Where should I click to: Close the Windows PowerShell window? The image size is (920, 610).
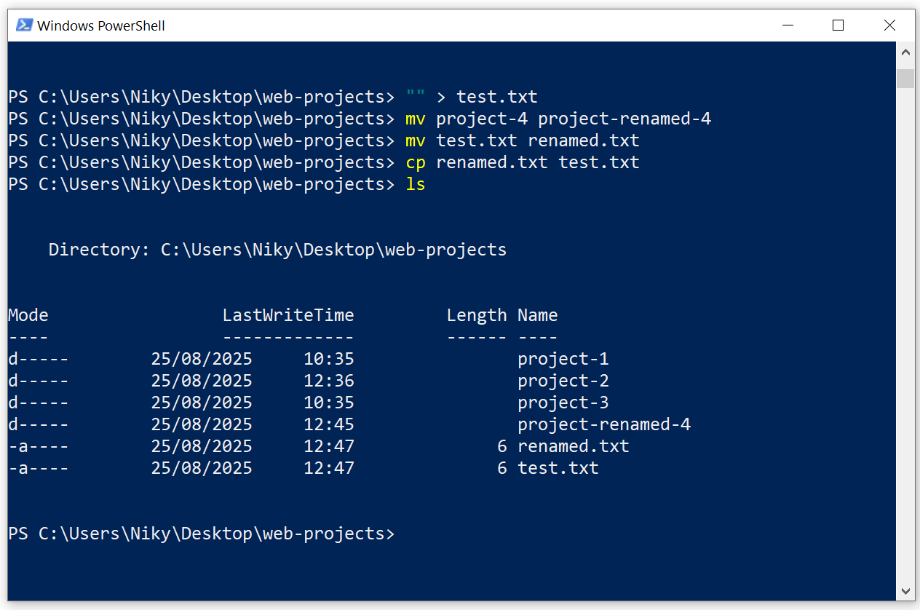pyautogui.click(x=889, y=25)
